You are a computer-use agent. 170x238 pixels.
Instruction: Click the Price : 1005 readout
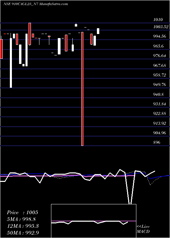pos(22,213)
